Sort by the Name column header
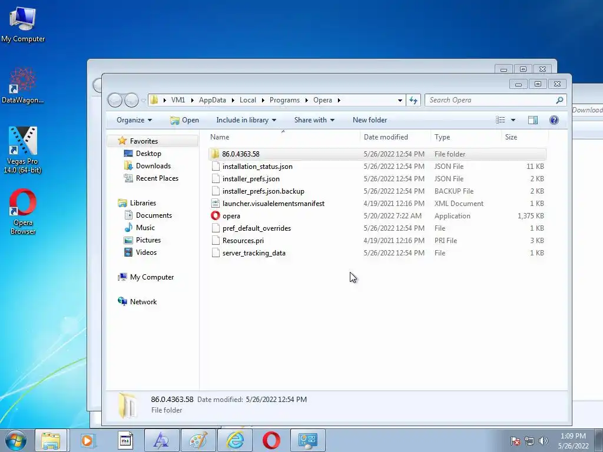Screen dimensions: 603x452 284,137
